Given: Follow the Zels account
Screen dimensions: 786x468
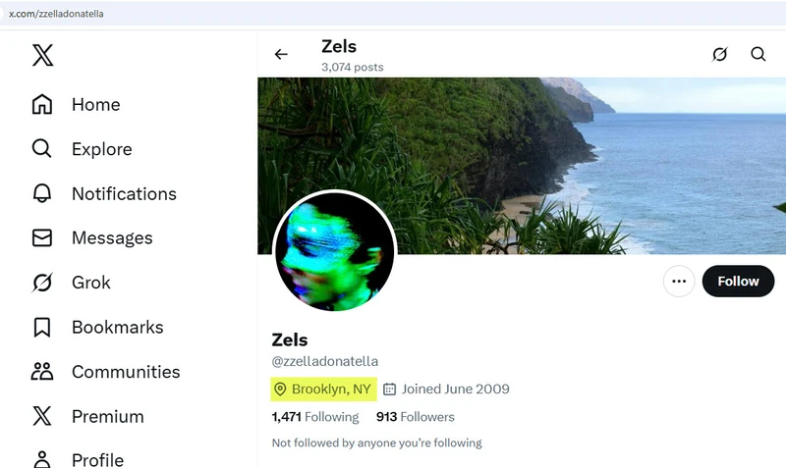Looking at the screenshot, I should 738,282.
